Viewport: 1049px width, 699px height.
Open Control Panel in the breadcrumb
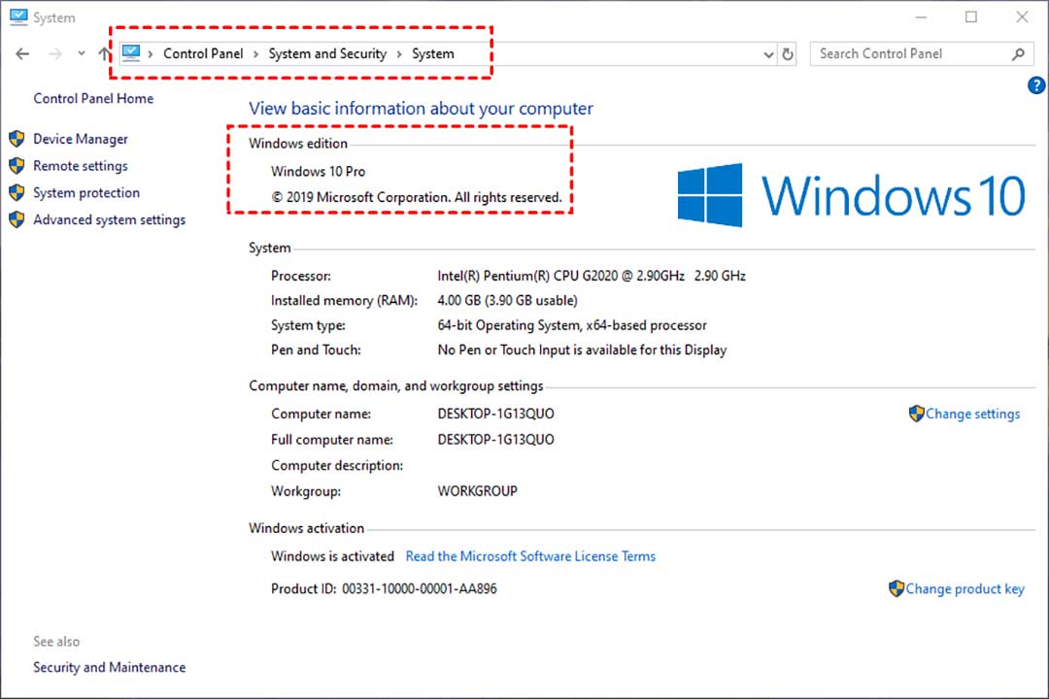coord(203,53)
